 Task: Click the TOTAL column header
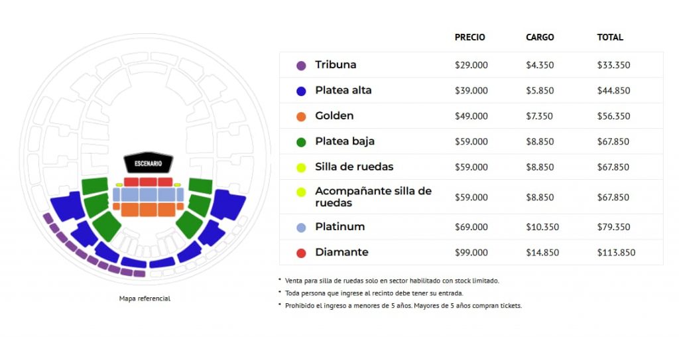(610, 38)
